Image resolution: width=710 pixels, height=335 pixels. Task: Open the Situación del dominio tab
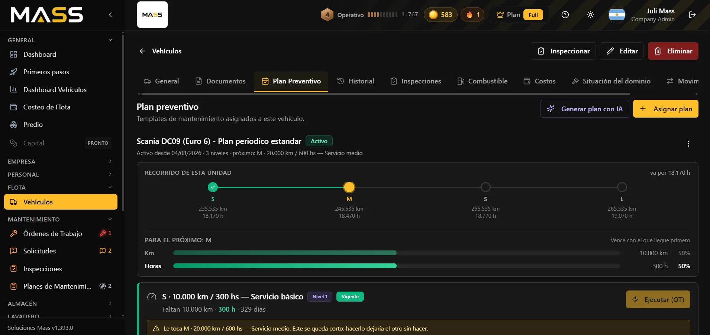point(611,81)
